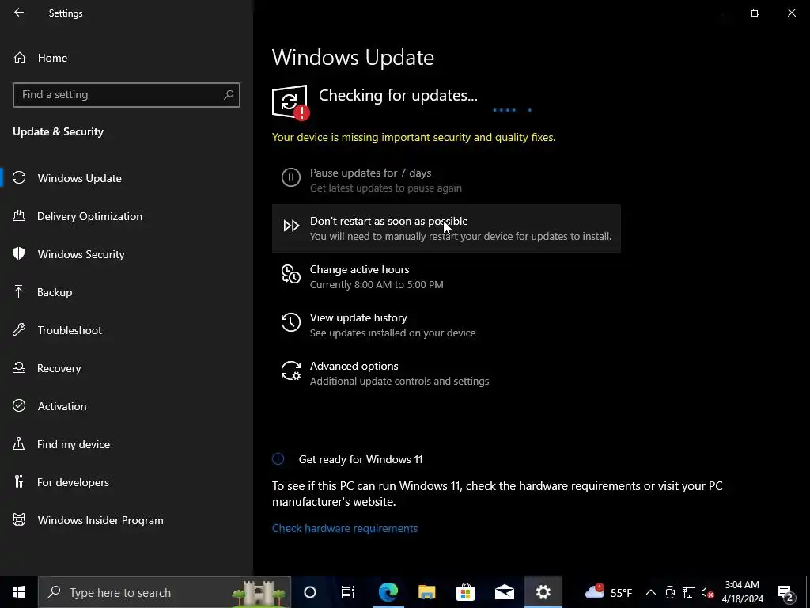The image size is (810, 608).
Task: Click the clock icon for active hours
Action: click(291, 274)
